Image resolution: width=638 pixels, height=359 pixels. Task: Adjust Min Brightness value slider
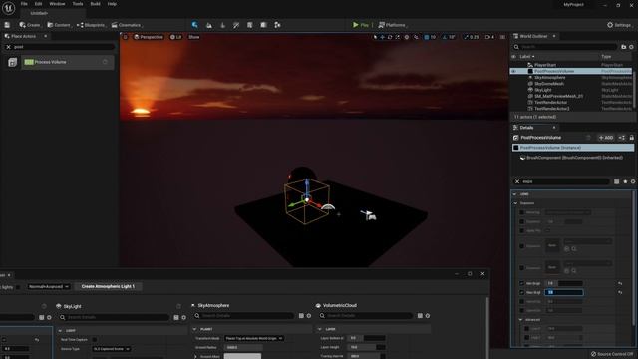coord(564,283)
